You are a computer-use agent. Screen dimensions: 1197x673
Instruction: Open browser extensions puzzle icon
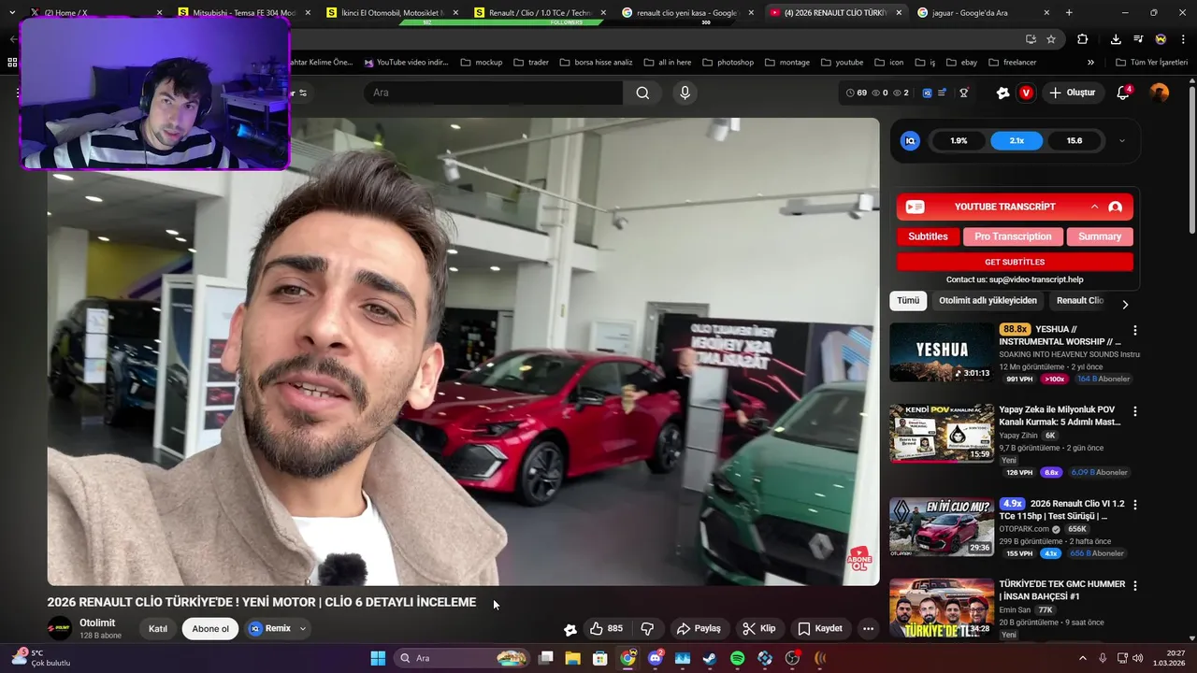[x=1083, y=39]
